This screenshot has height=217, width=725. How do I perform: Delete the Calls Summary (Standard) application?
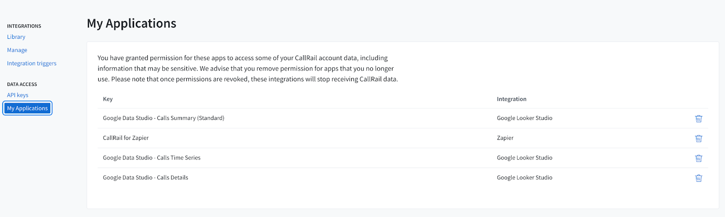tap(699, 118)
